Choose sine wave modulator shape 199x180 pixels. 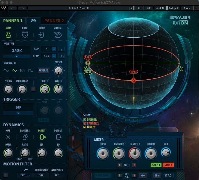(6, 70)
